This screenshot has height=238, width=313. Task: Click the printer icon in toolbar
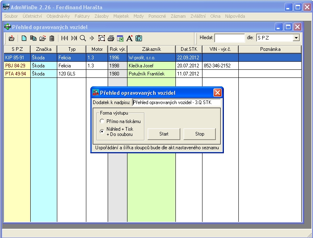click(111, 38)
